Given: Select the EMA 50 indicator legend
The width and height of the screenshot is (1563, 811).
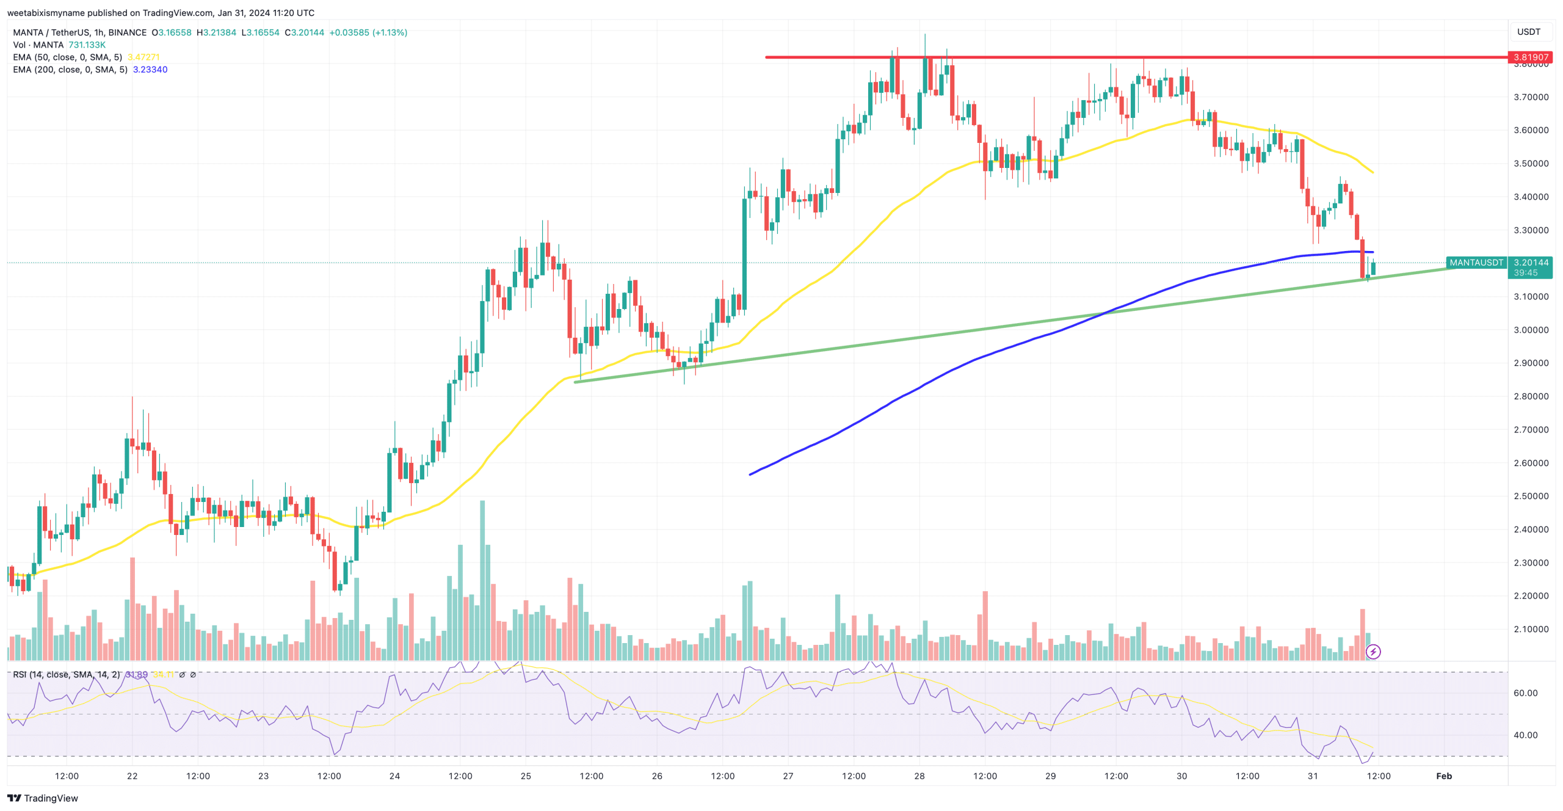Looking at the screenshot, I should click(x=67, y=57).
